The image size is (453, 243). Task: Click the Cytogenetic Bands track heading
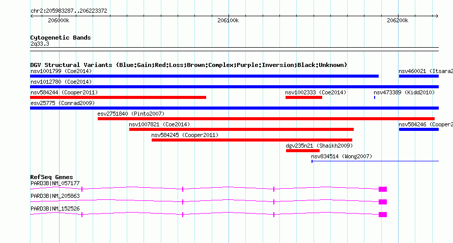(61, 38)
